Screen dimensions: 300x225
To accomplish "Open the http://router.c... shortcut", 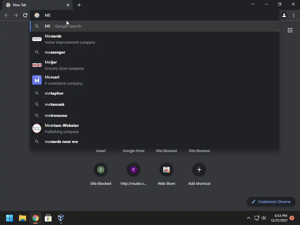I will (134, 174).
